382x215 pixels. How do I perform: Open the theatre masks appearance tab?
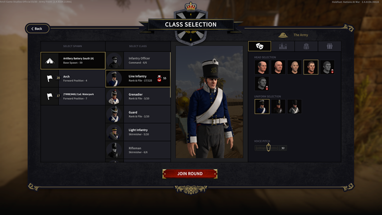[259, 46]
